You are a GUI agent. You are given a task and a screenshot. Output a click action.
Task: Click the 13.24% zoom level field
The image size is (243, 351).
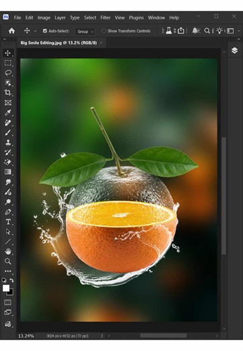click(x=26, y=336)
